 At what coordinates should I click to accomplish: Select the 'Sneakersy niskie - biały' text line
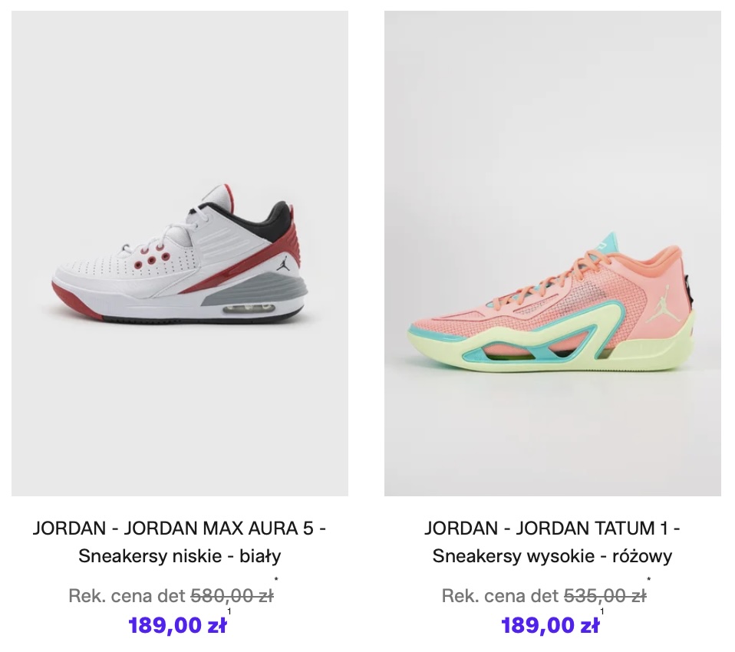click(180, 556)
